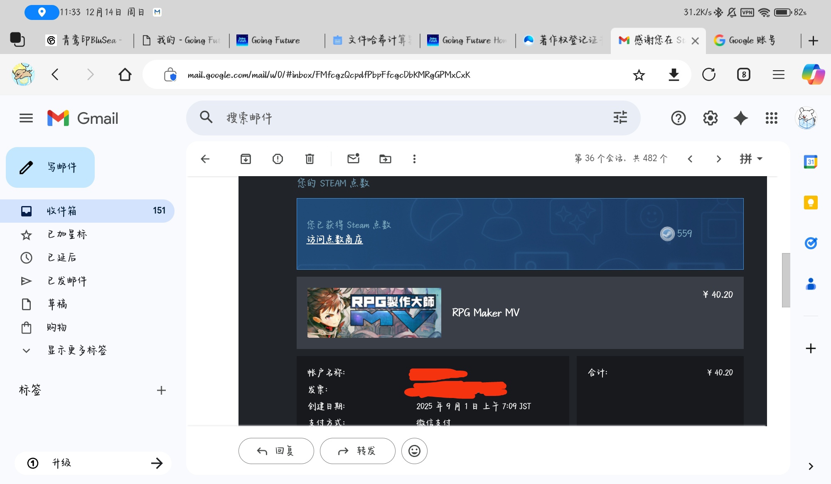The width and height of the screenshot is (831, 484).
Task: Mark the email as unread
Action: pyautogui.click(x=353, y=159)
